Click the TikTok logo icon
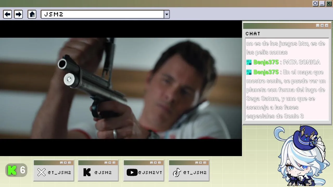 [177, 172]
